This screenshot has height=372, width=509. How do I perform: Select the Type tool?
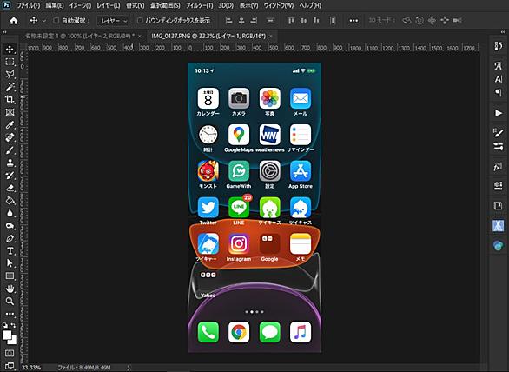pyautogui.click(x=10, y=251)
